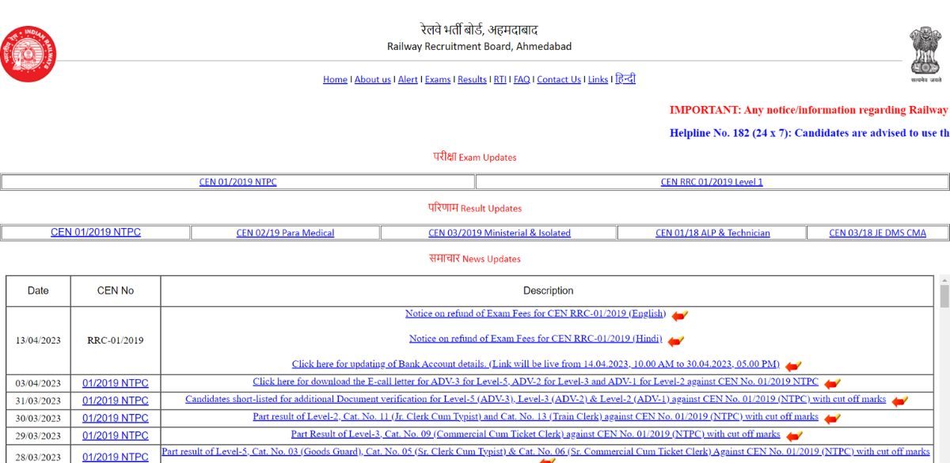Go to the Alert section
The image size is (950, 463).
(x=408, y=80)
